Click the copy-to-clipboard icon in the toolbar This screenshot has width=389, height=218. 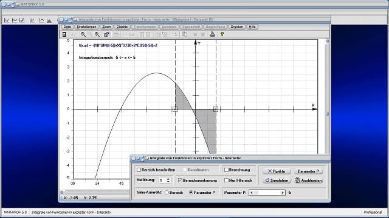[185, 35]
